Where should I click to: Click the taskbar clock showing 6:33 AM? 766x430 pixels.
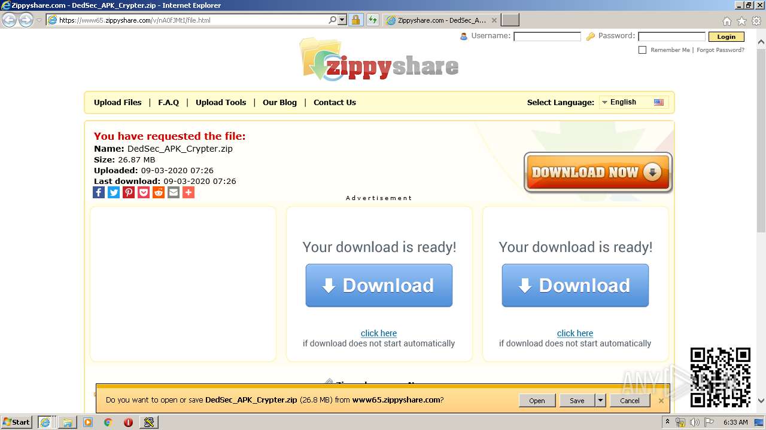(735, 422)
